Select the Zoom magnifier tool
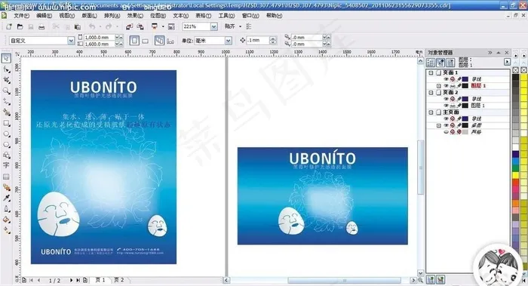This screenshot has width=528, height=286. pos(6,91)
